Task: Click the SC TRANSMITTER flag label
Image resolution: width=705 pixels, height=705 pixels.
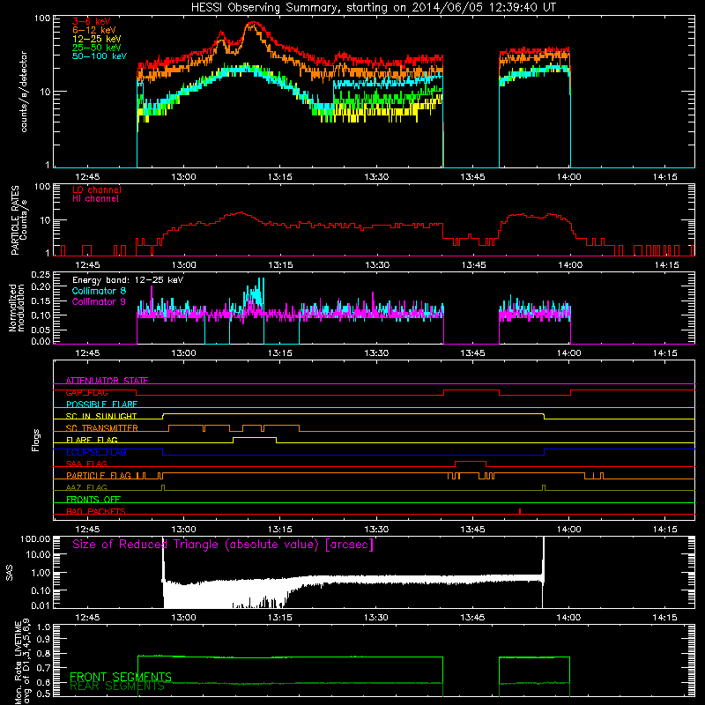Action: (102, 428)
